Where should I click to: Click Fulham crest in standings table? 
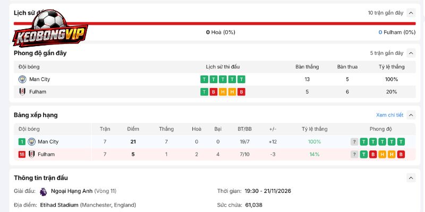tap(32, 154)
